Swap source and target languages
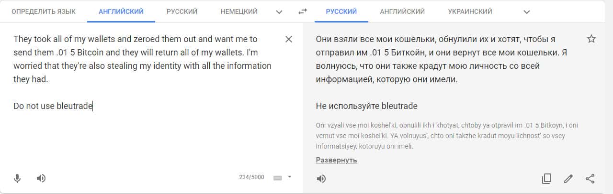The width and height of the screenshot is (613, 194). tap(302, 11)
